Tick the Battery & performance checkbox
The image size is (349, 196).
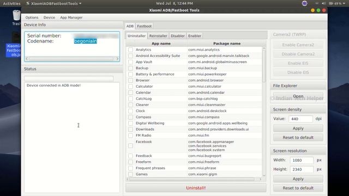130,74
